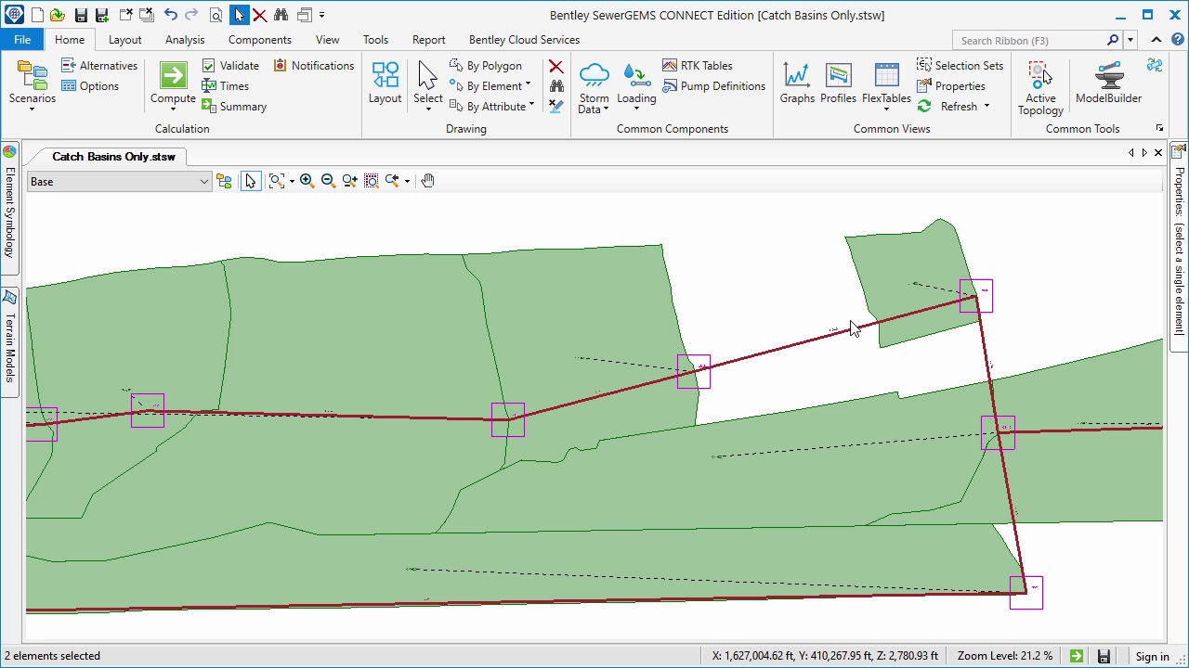Open the File menu
The image size is (1189, 668).
[22, 40]
